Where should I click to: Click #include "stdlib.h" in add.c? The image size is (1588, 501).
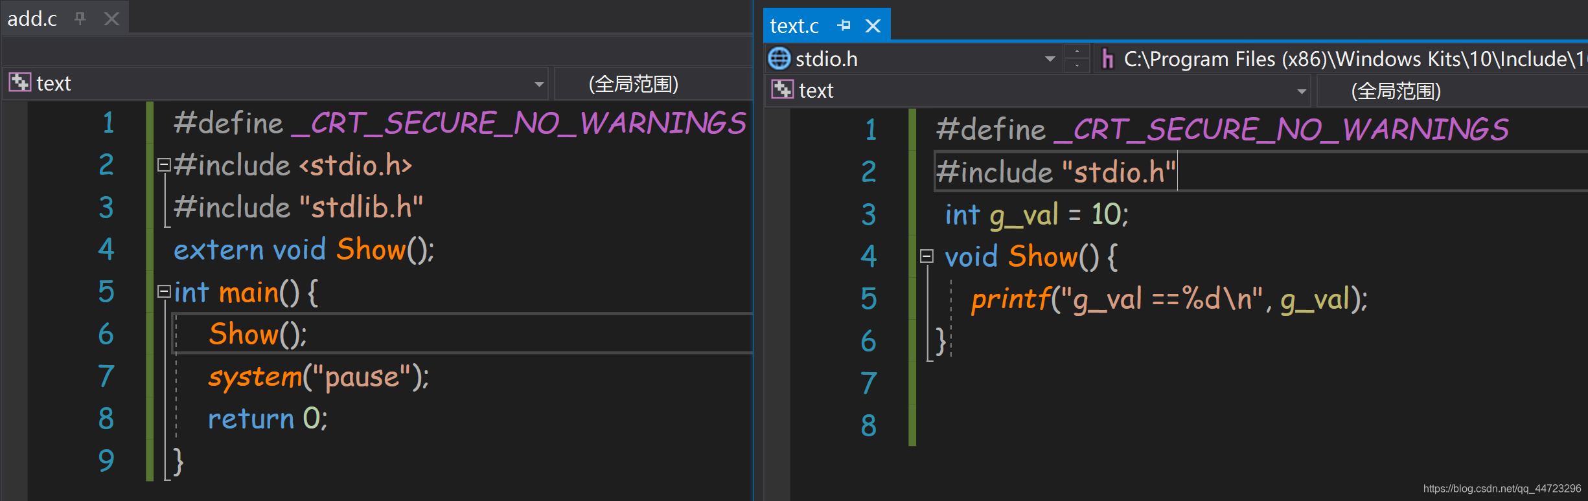pos(298,207)
